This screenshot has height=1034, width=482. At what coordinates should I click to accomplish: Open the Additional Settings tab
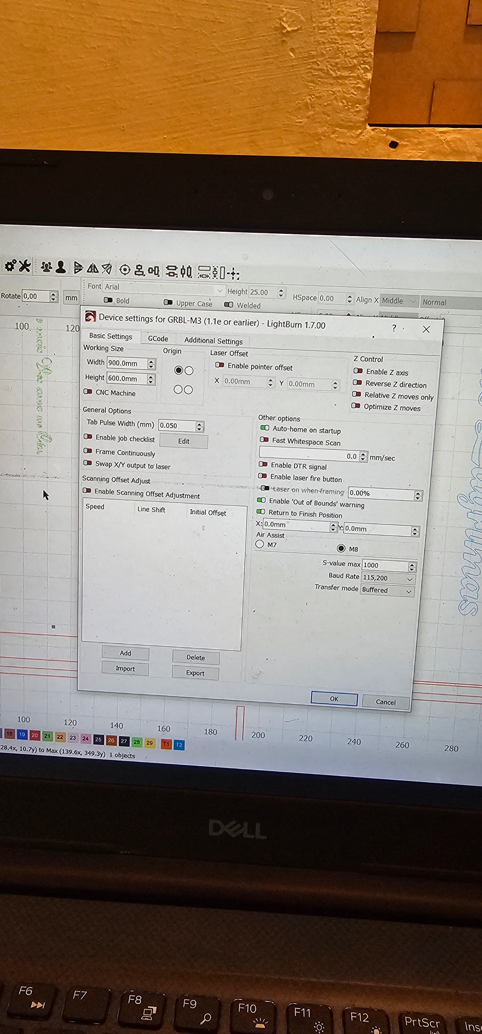click(213, 341)
